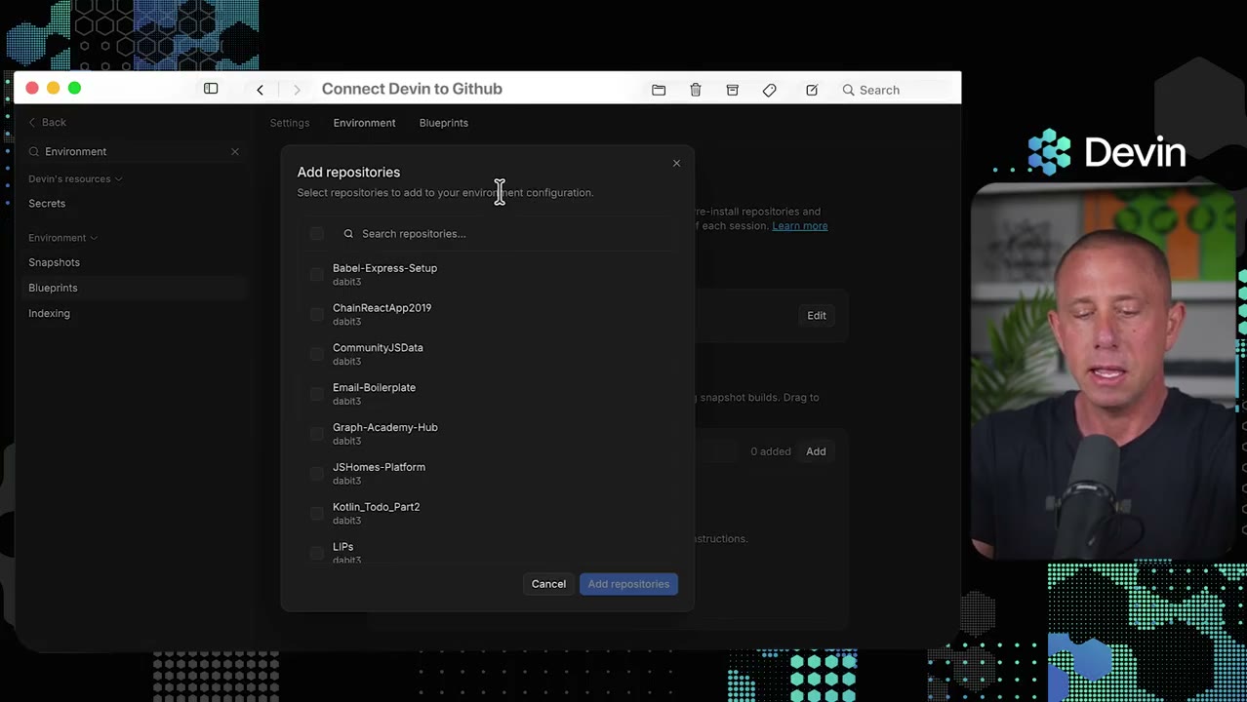Open Indexing in sidebar

point(49,313)
